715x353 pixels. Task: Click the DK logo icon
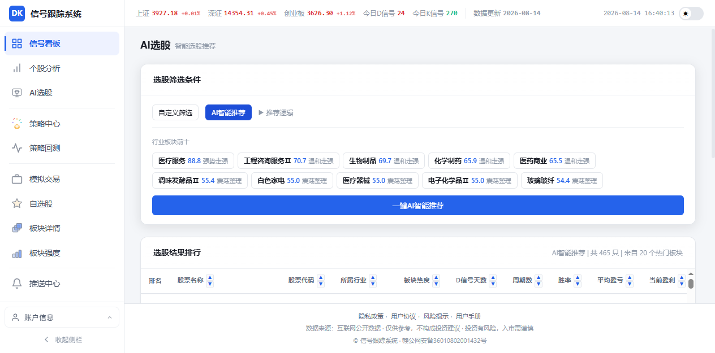(x=17, y=14)
